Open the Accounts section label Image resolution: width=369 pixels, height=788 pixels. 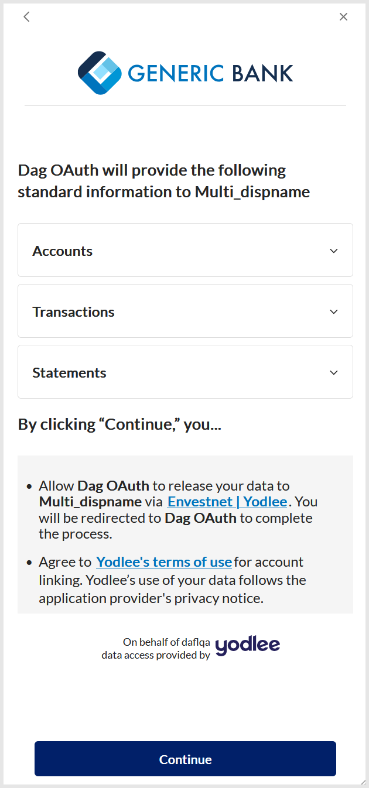click(x=63, y=251)
